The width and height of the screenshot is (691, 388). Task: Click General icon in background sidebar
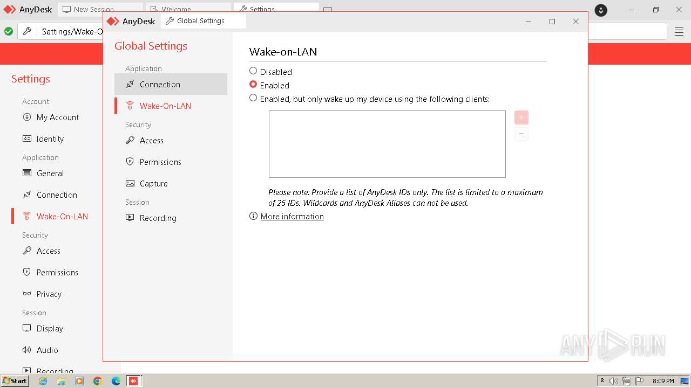(x=27, y=173)
